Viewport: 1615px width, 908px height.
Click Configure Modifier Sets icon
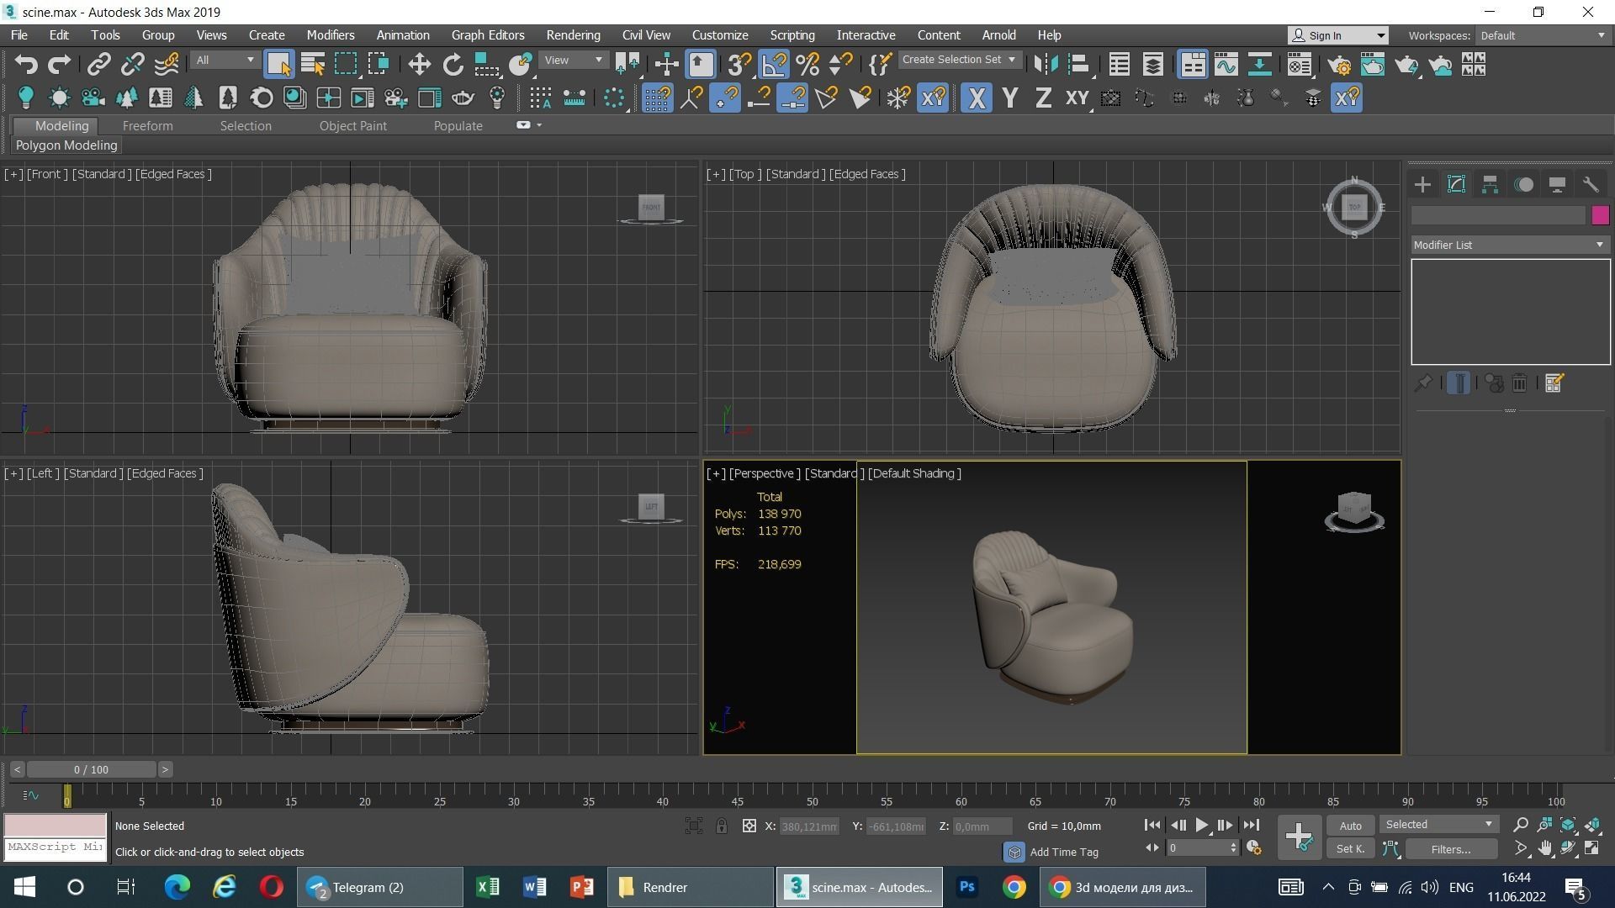1554,383
